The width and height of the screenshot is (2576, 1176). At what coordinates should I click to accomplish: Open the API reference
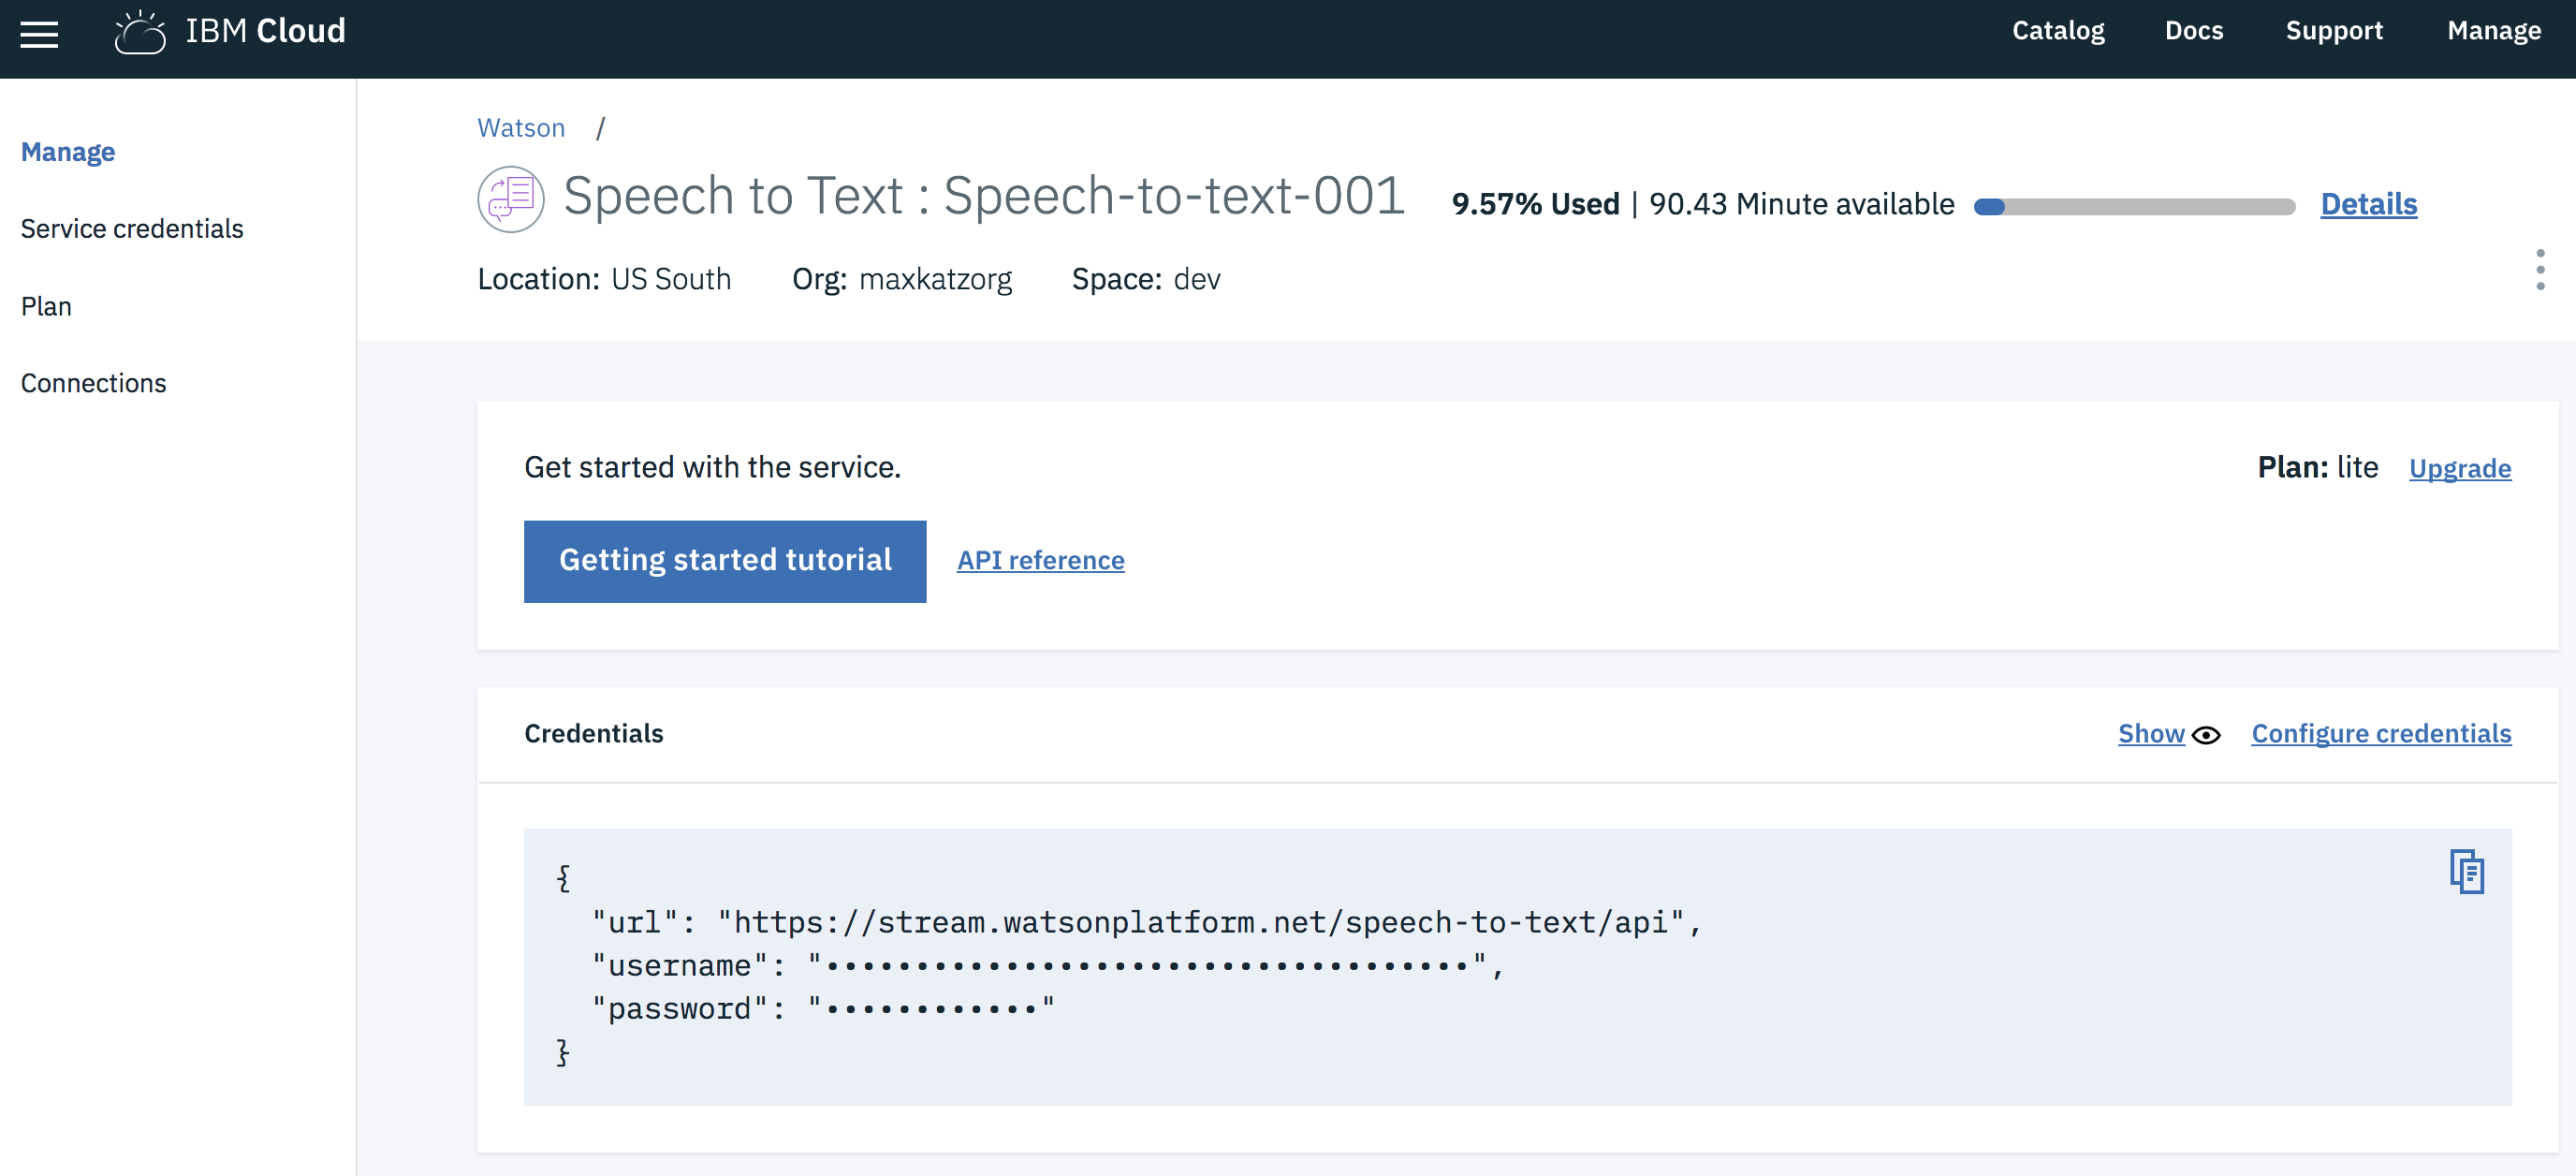1040,561
